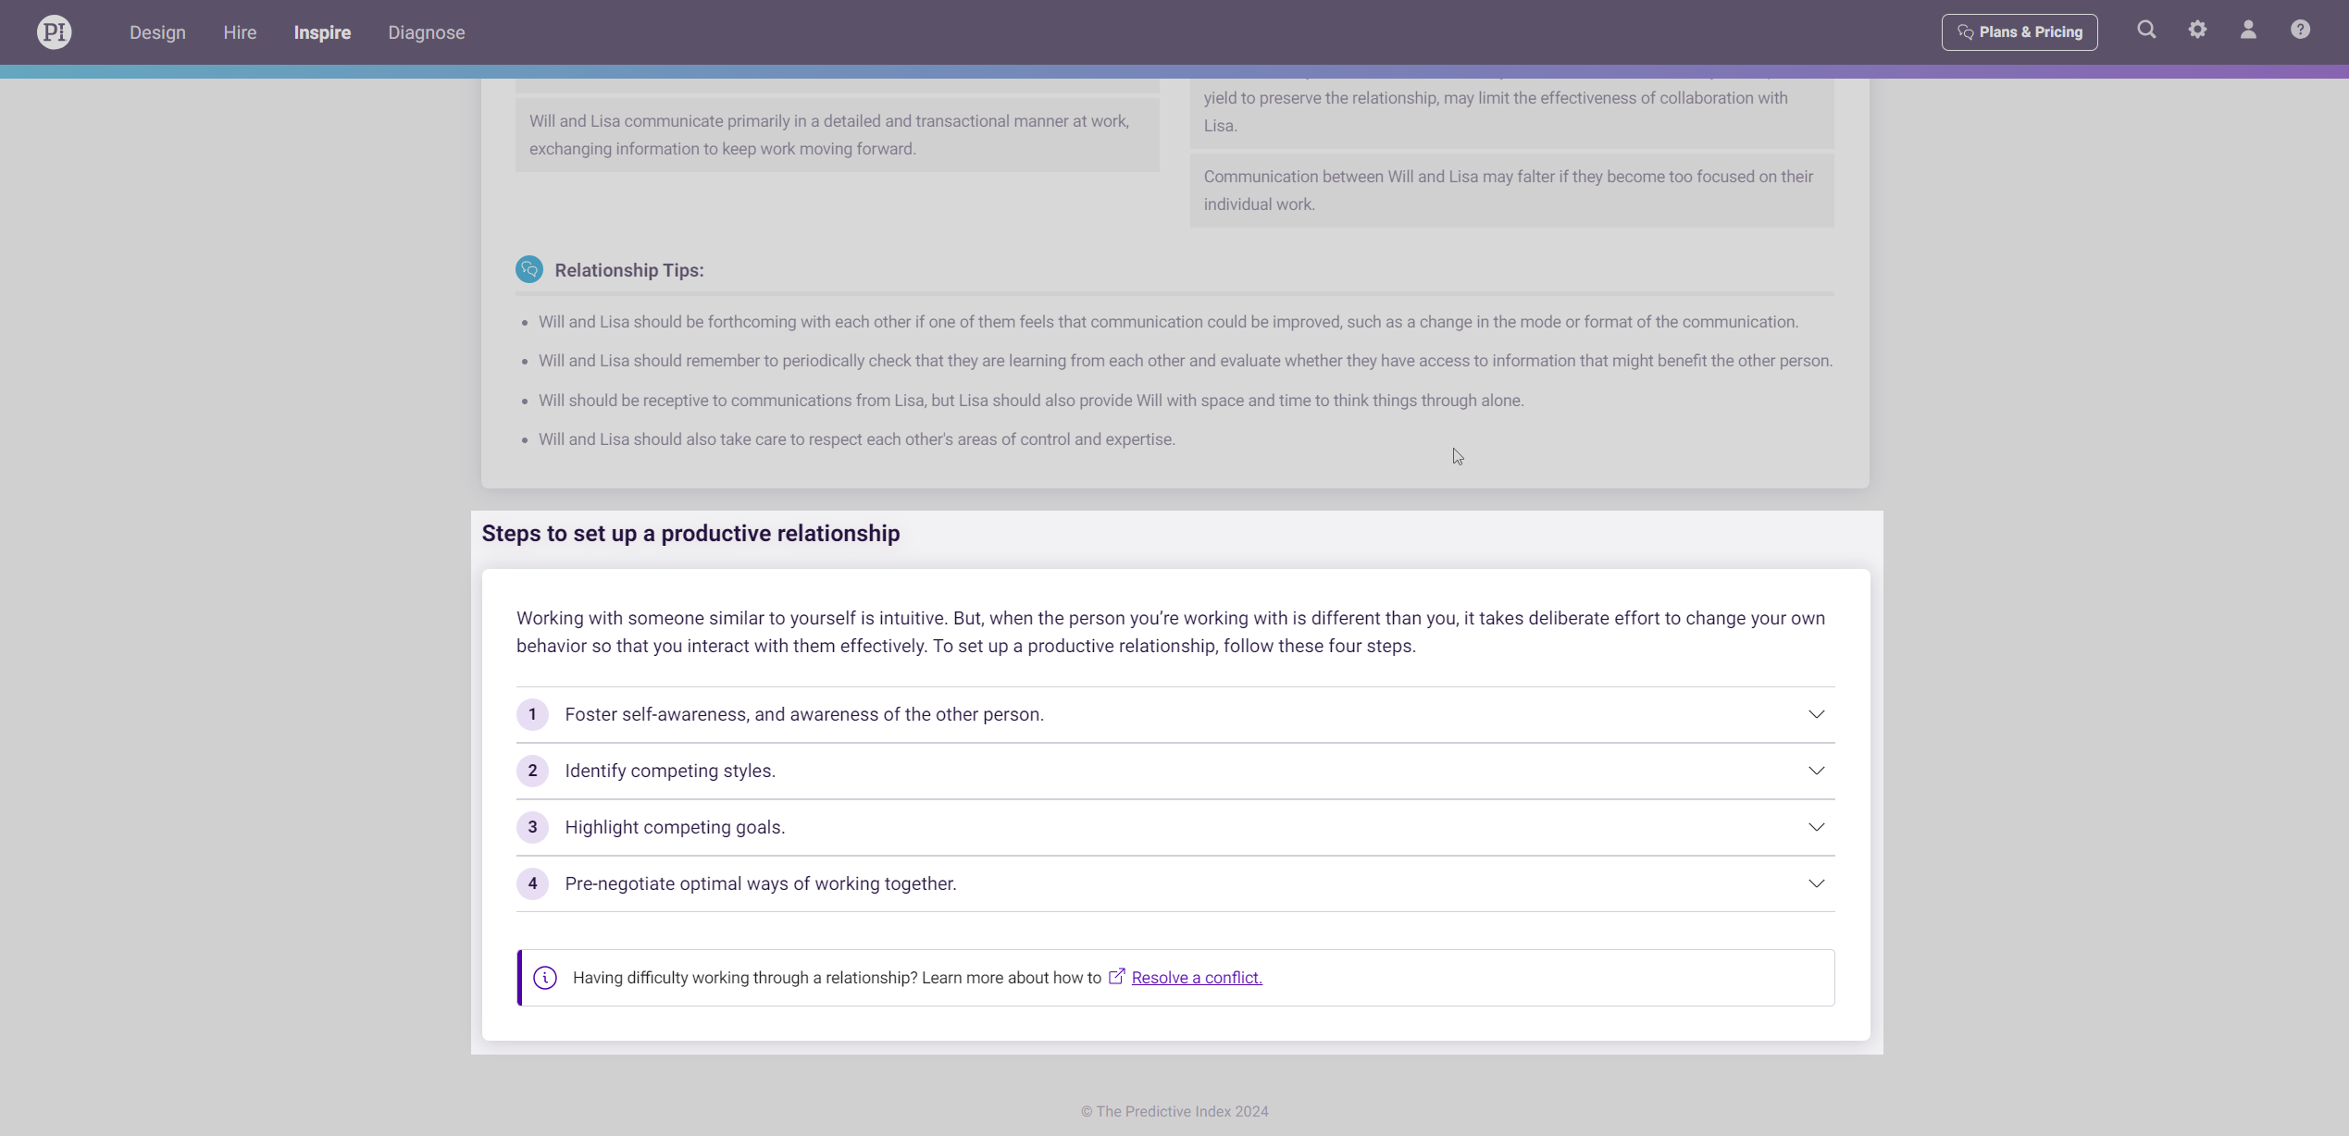Image resolution: width=2349 pixels, height=1136 pixels.
Task: Click the Plans & Pricing button
Action: pyautogui.click(x=2020, y=31)
